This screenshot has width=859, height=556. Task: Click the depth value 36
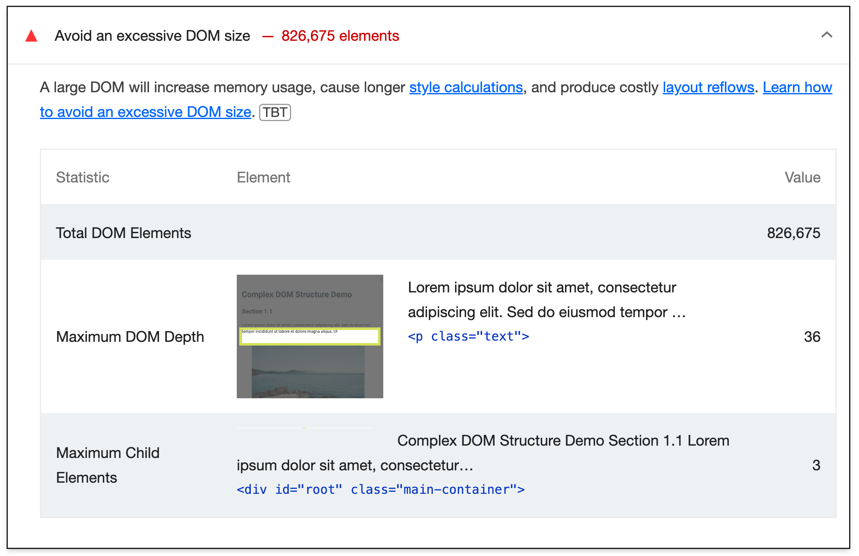coord(812,336)
